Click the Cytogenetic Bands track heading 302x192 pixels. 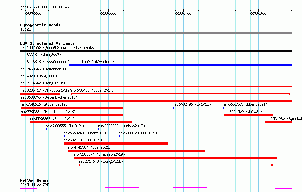point(40,25)
